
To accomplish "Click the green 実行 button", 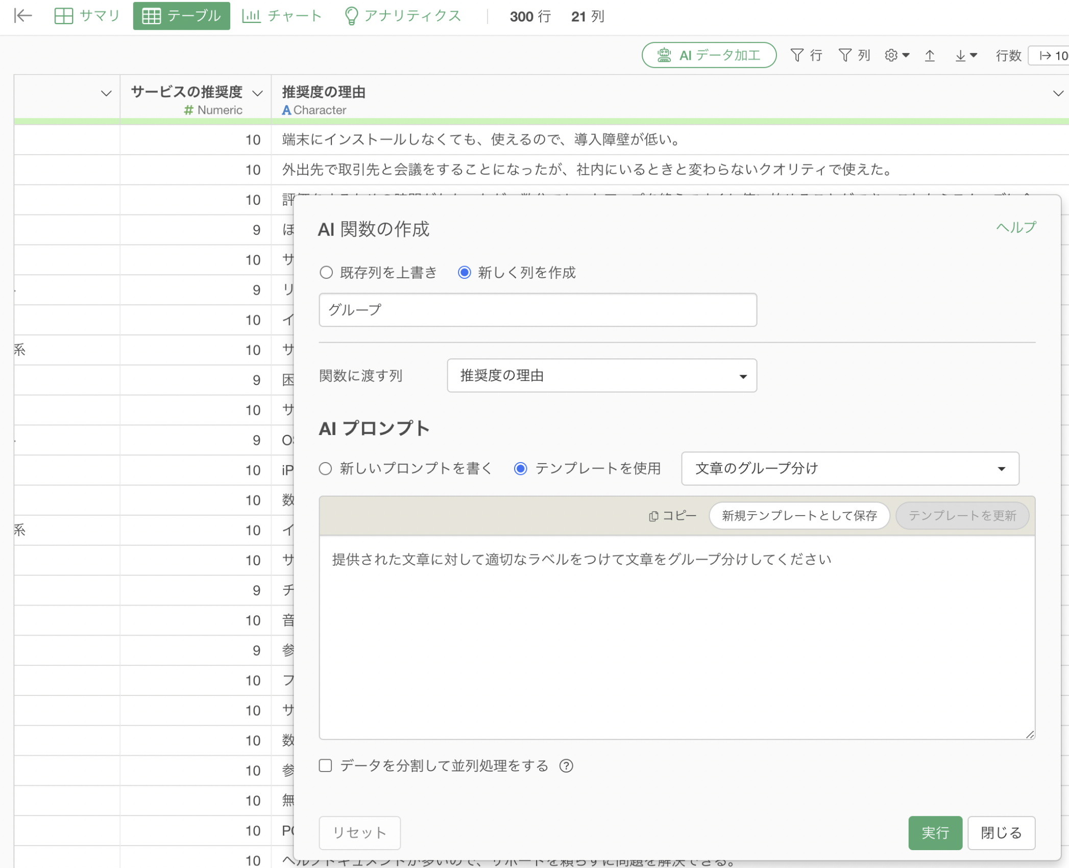I will (x=934, y=833).
